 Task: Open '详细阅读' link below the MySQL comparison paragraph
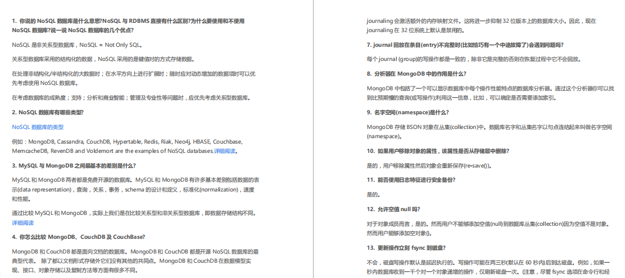[23, 223]
